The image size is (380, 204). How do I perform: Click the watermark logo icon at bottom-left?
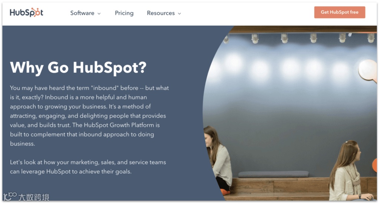click(x=10, y=196)
